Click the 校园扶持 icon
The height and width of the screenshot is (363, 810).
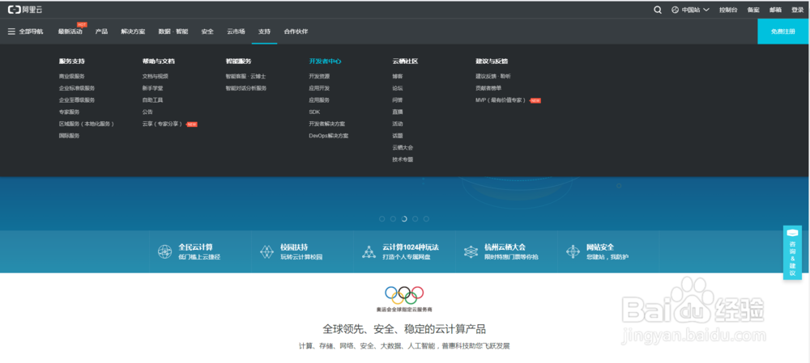click(x=266, y=251)
